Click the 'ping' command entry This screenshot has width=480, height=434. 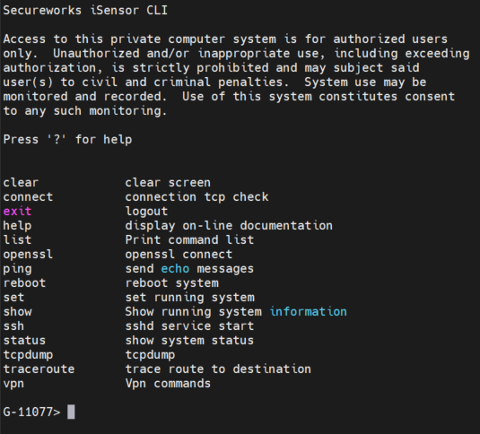tap(17, 269)
